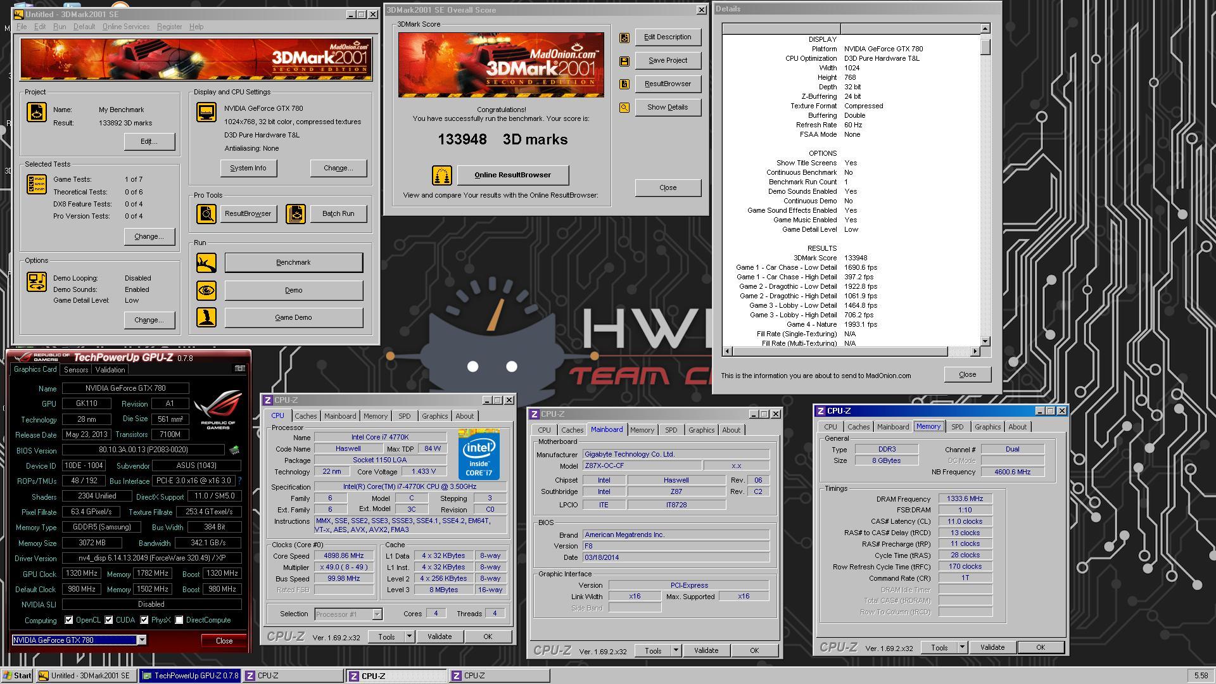Click the Save Project floppy icon
Screen dimensions: 1216x684
(x=624, y=61)
